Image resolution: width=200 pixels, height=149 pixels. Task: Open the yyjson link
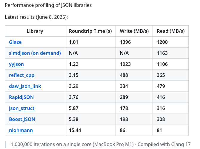[16, 64]
